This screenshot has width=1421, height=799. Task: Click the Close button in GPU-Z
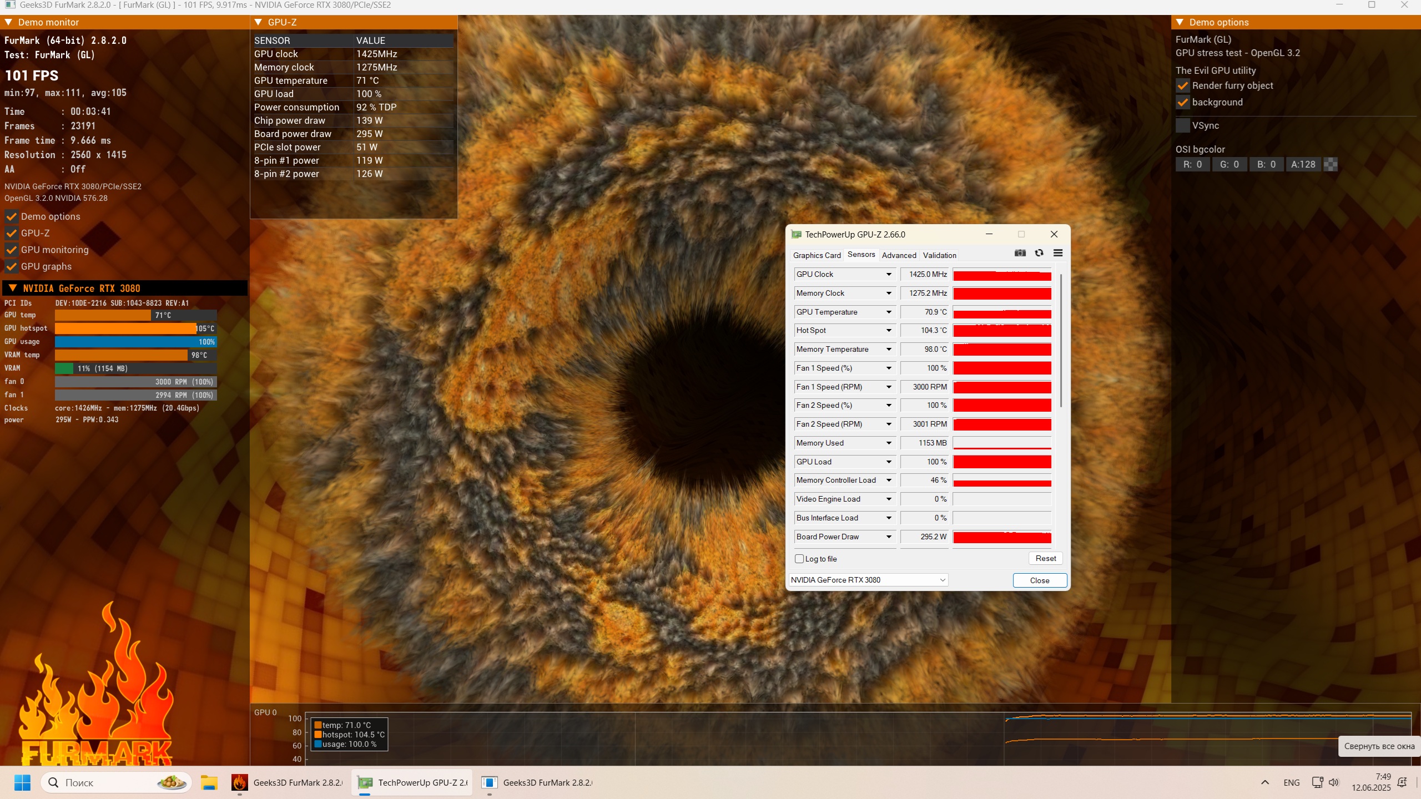(1040, 580)
